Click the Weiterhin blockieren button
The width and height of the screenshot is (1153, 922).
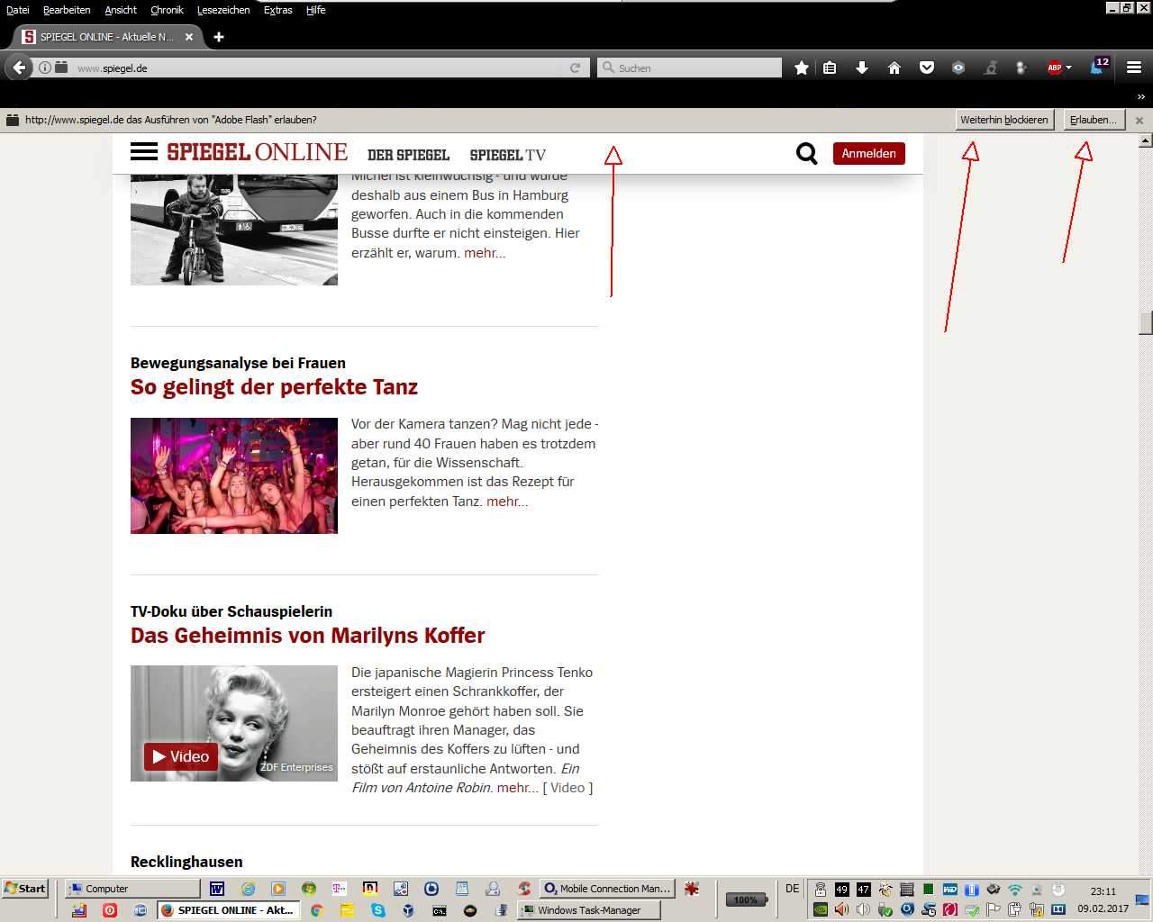(1003, 120)
